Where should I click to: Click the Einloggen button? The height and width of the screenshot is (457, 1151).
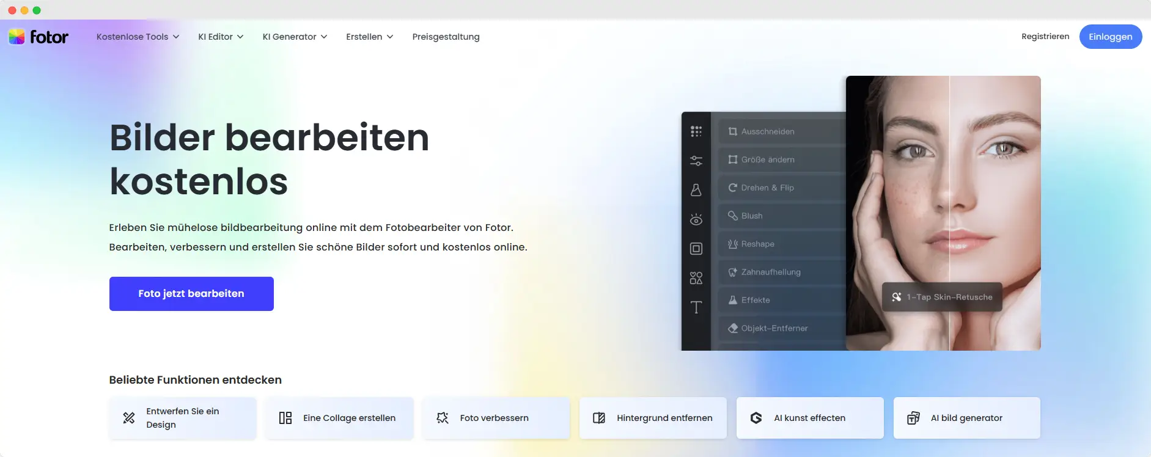(x=1111, y=37)
